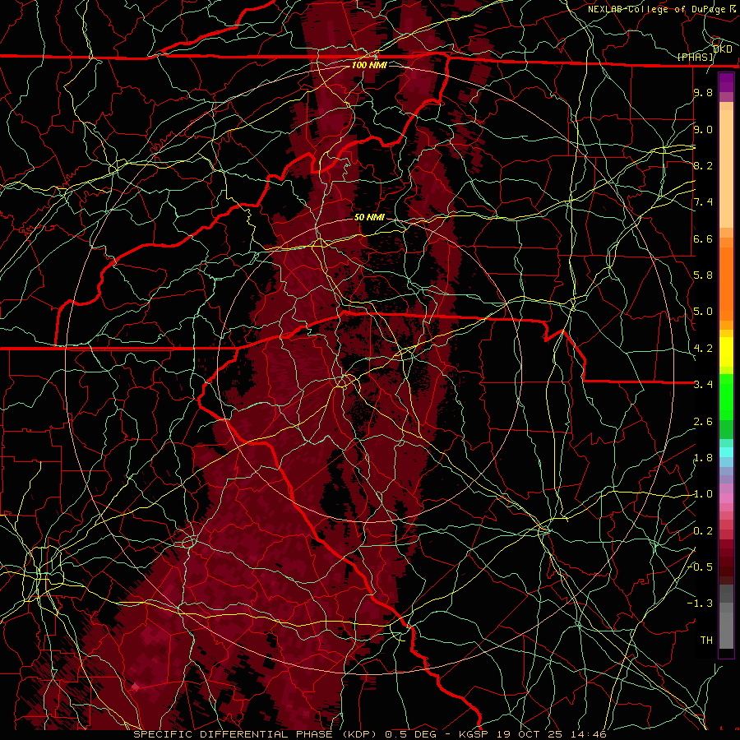
Task: Pick the cyan swatch beside 1.8
Action: pos(726,452)
